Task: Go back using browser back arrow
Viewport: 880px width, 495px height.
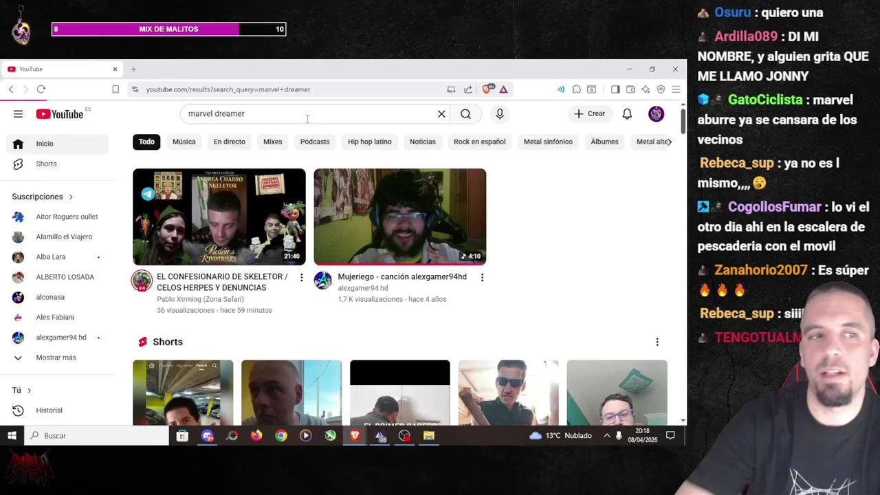Action: point(11,89)
